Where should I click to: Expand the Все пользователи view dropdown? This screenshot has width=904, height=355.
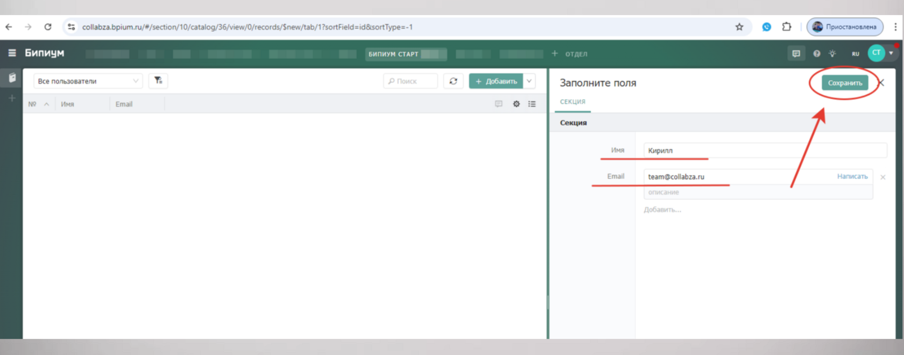coord(88,81)
